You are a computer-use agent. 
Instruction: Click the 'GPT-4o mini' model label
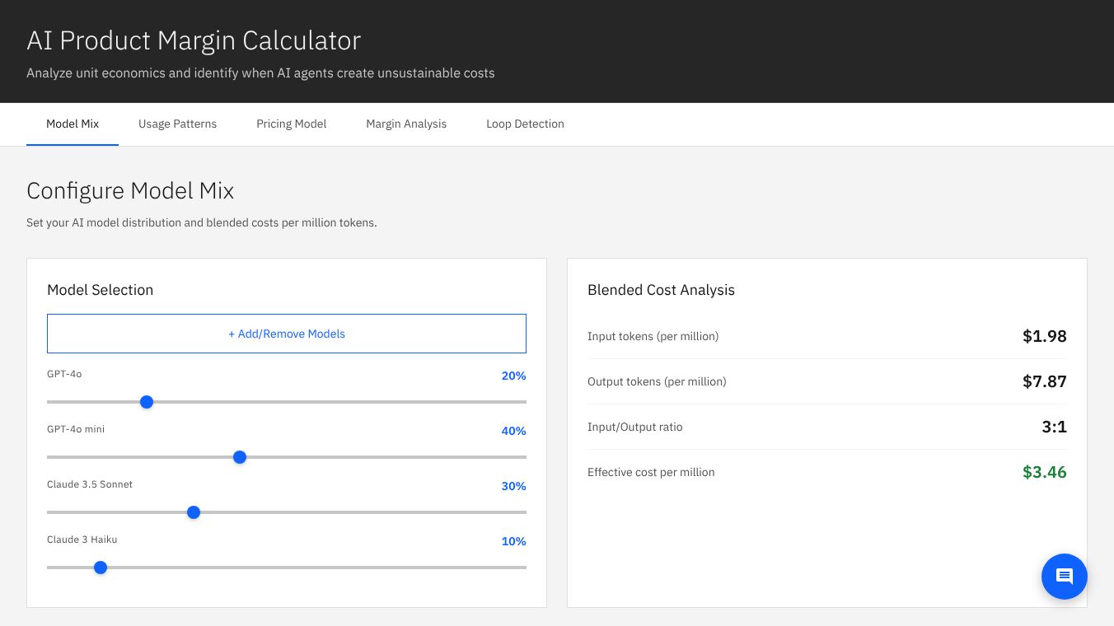76,429
